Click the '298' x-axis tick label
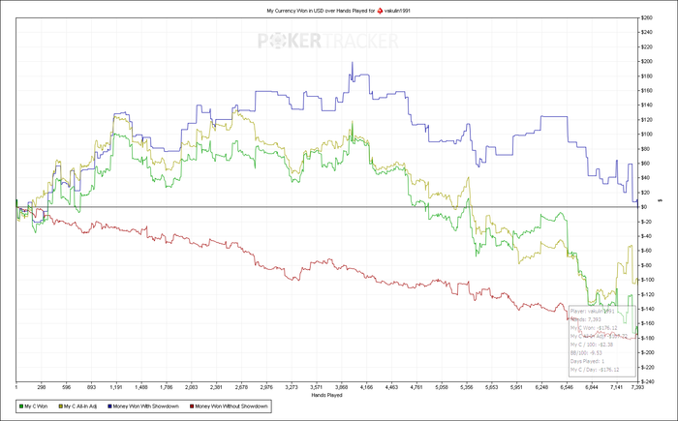Viewport: 678px width, 421px height. point(42,387)
